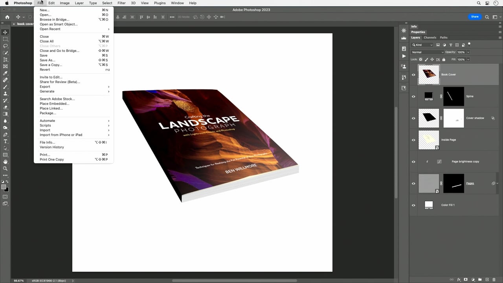The height and width of the screenshot is (283, 503).
Task: Filter layers by smart objects icon
Action: pyautogui.click(x=463, y=45)
